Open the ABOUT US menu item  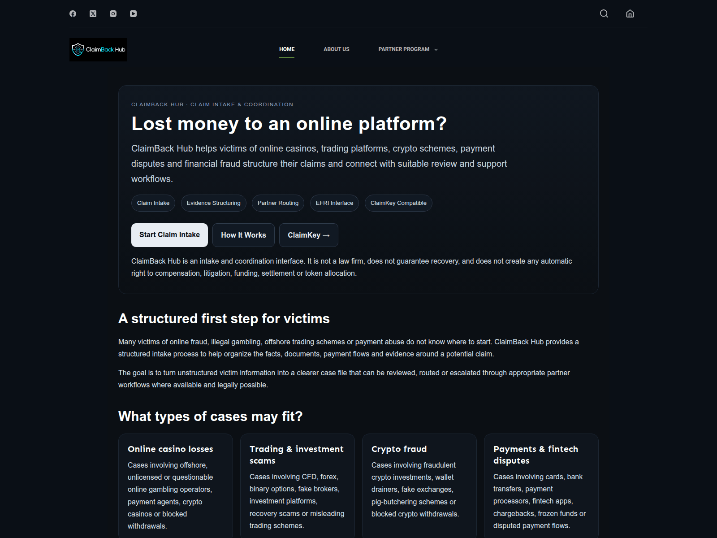337,49
